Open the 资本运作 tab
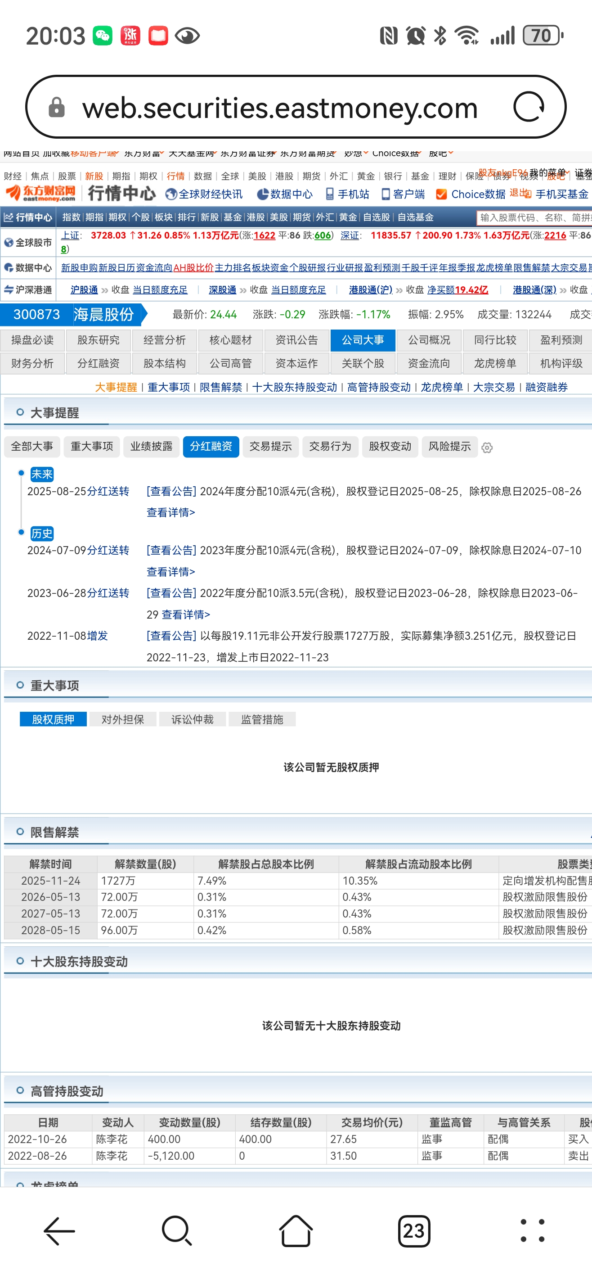Screen dimensions: 592x1275 pyautogui.click(x=297, y=363)
